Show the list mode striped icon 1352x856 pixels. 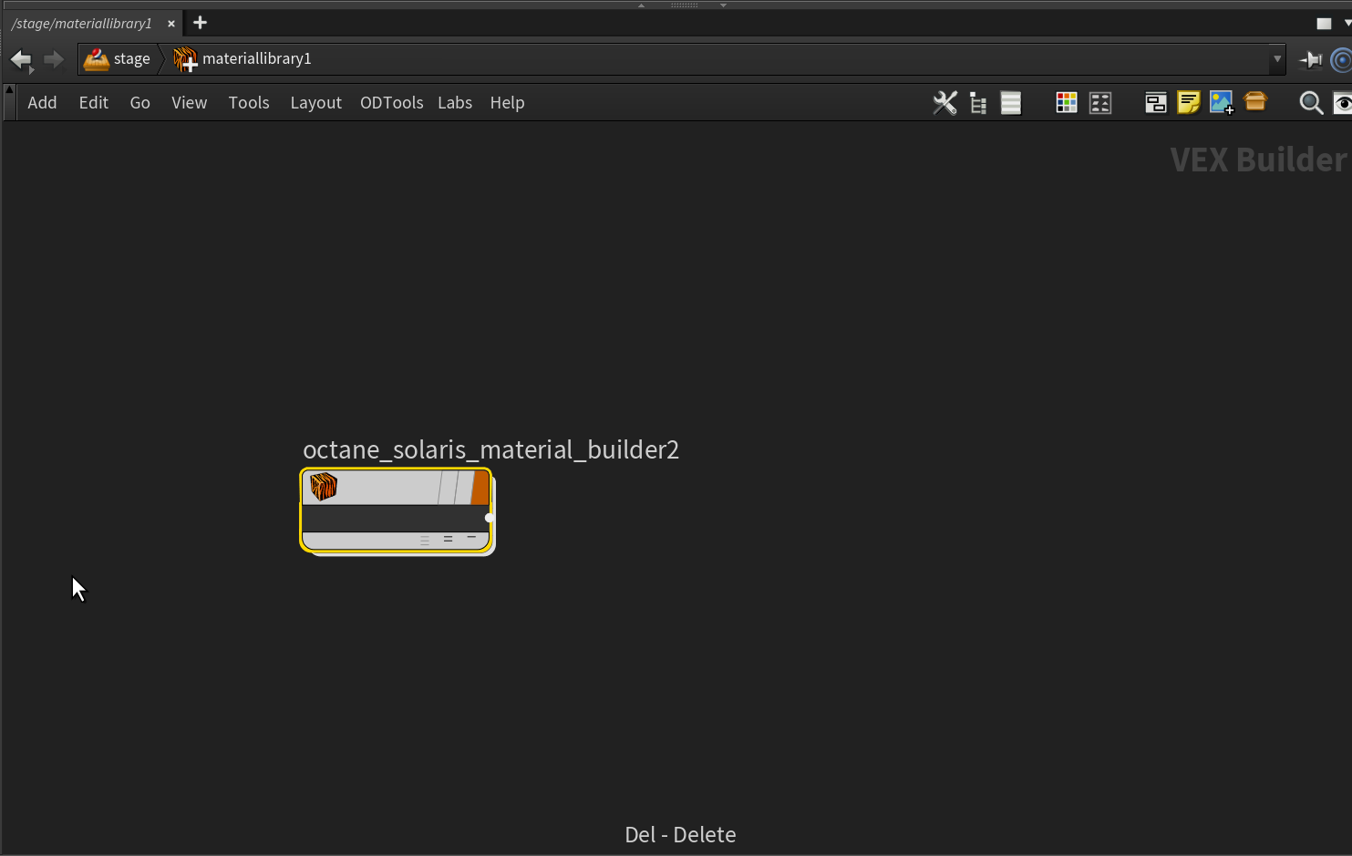point(1011,103)
